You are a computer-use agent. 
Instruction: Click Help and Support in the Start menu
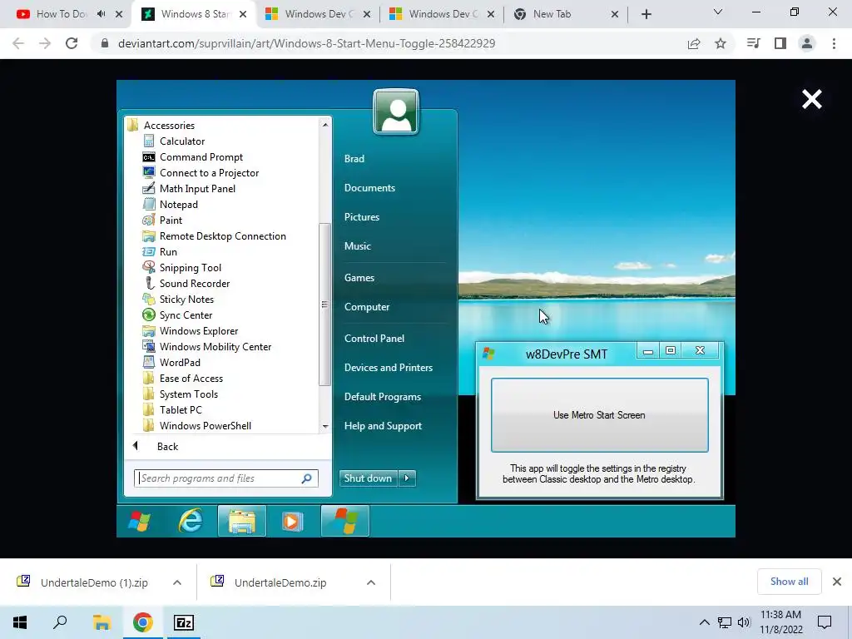tap(383, 426)
